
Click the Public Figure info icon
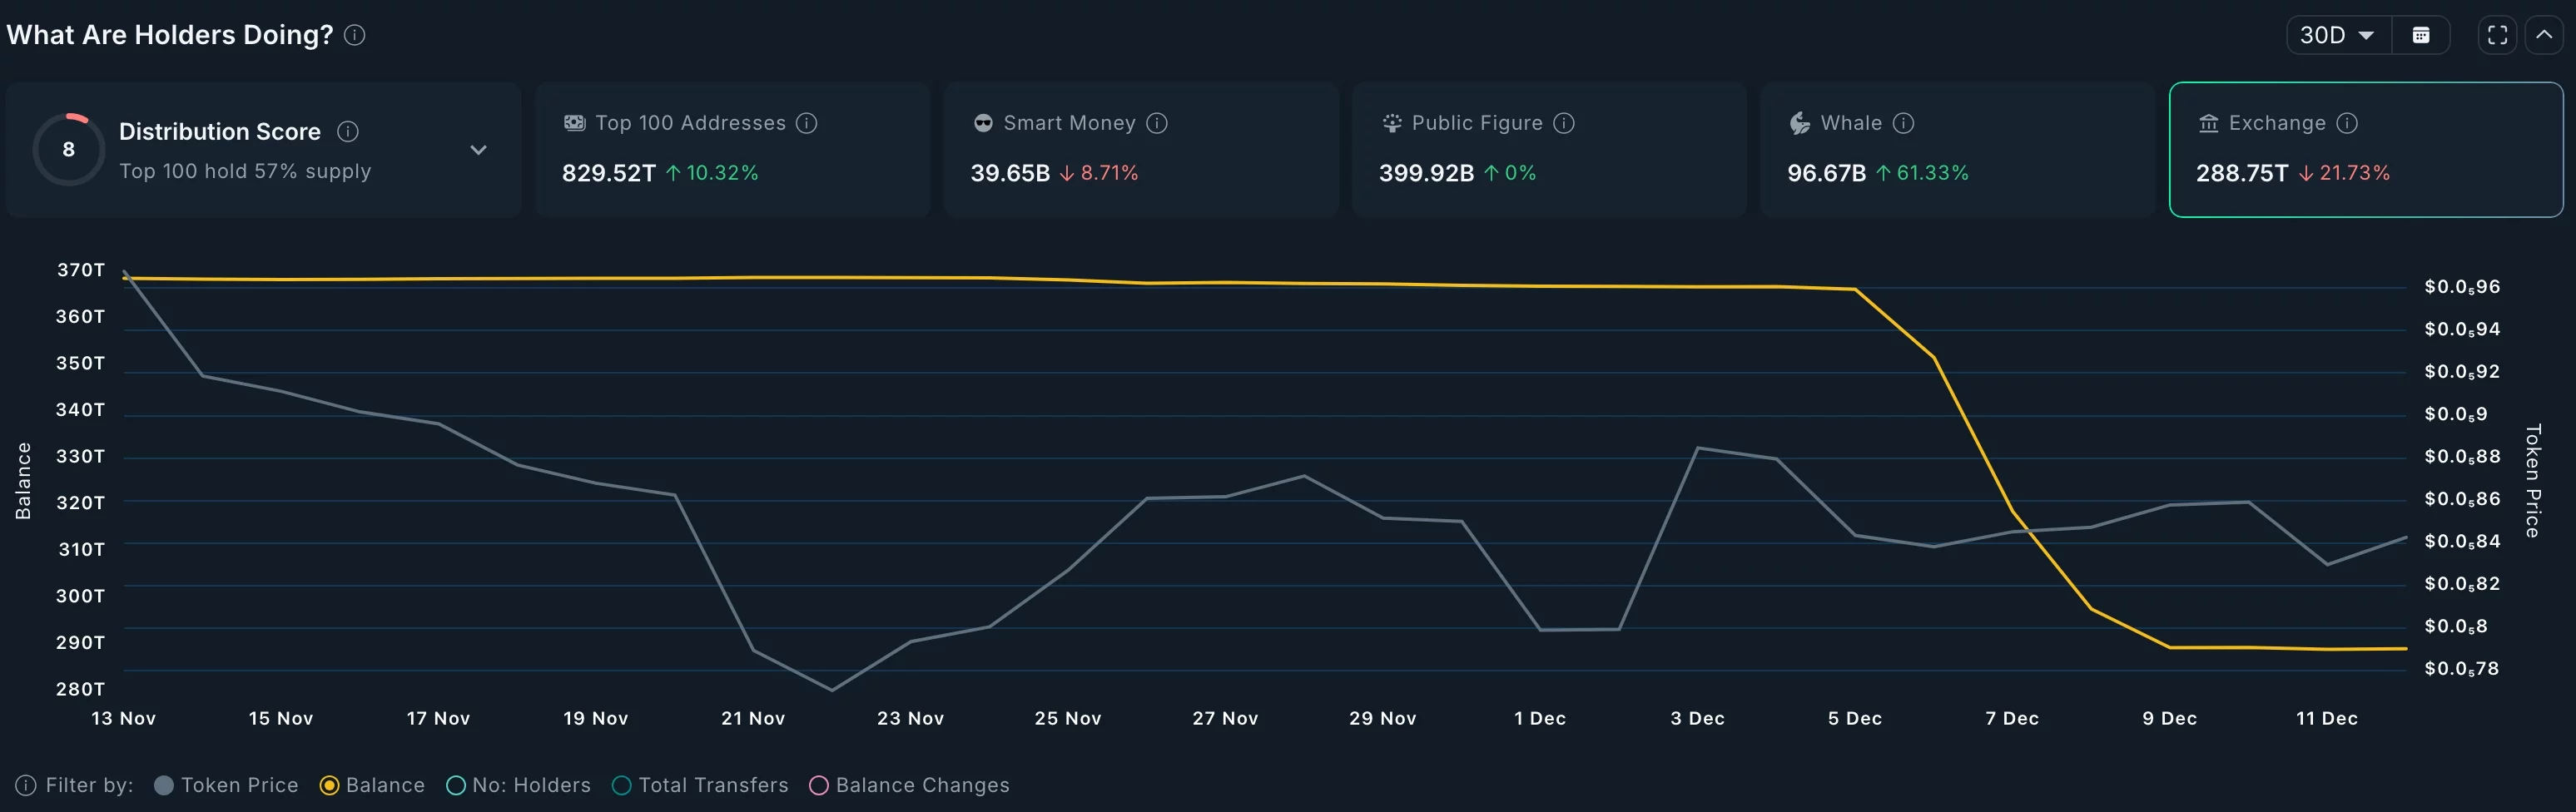[1564, 123]
